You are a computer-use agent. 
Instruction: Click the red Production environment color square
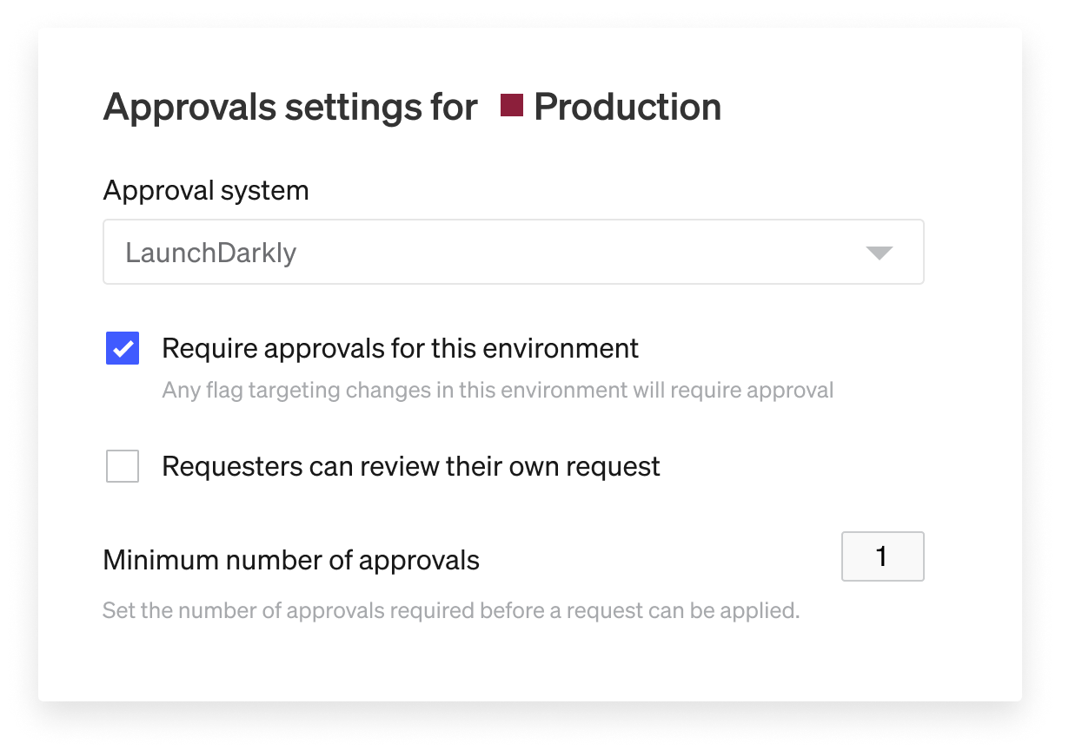pyautogui.click(x=512, y=106)
